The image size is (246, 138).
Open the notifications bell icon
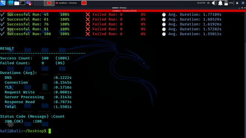[x=220, y=3]
